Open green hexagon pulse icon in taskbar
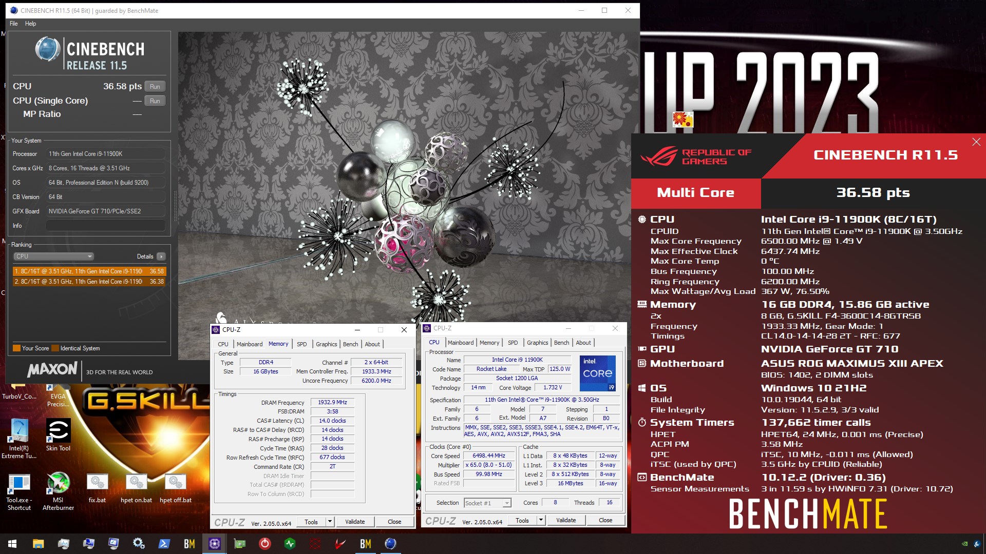Image resolution: width=986 pixels, height=554 pixels. click(290, 544)
